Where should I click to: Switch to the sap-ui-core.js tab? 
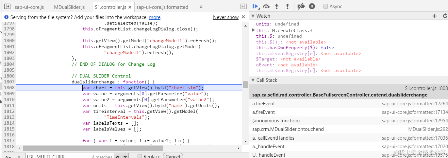(29, 7)
